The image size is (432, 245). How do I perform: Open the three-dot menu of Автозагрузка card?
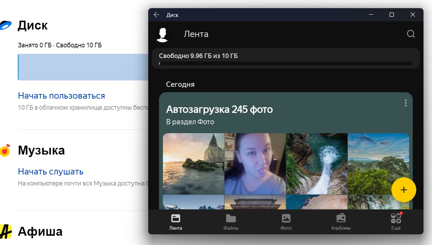[x=406, y=103]
